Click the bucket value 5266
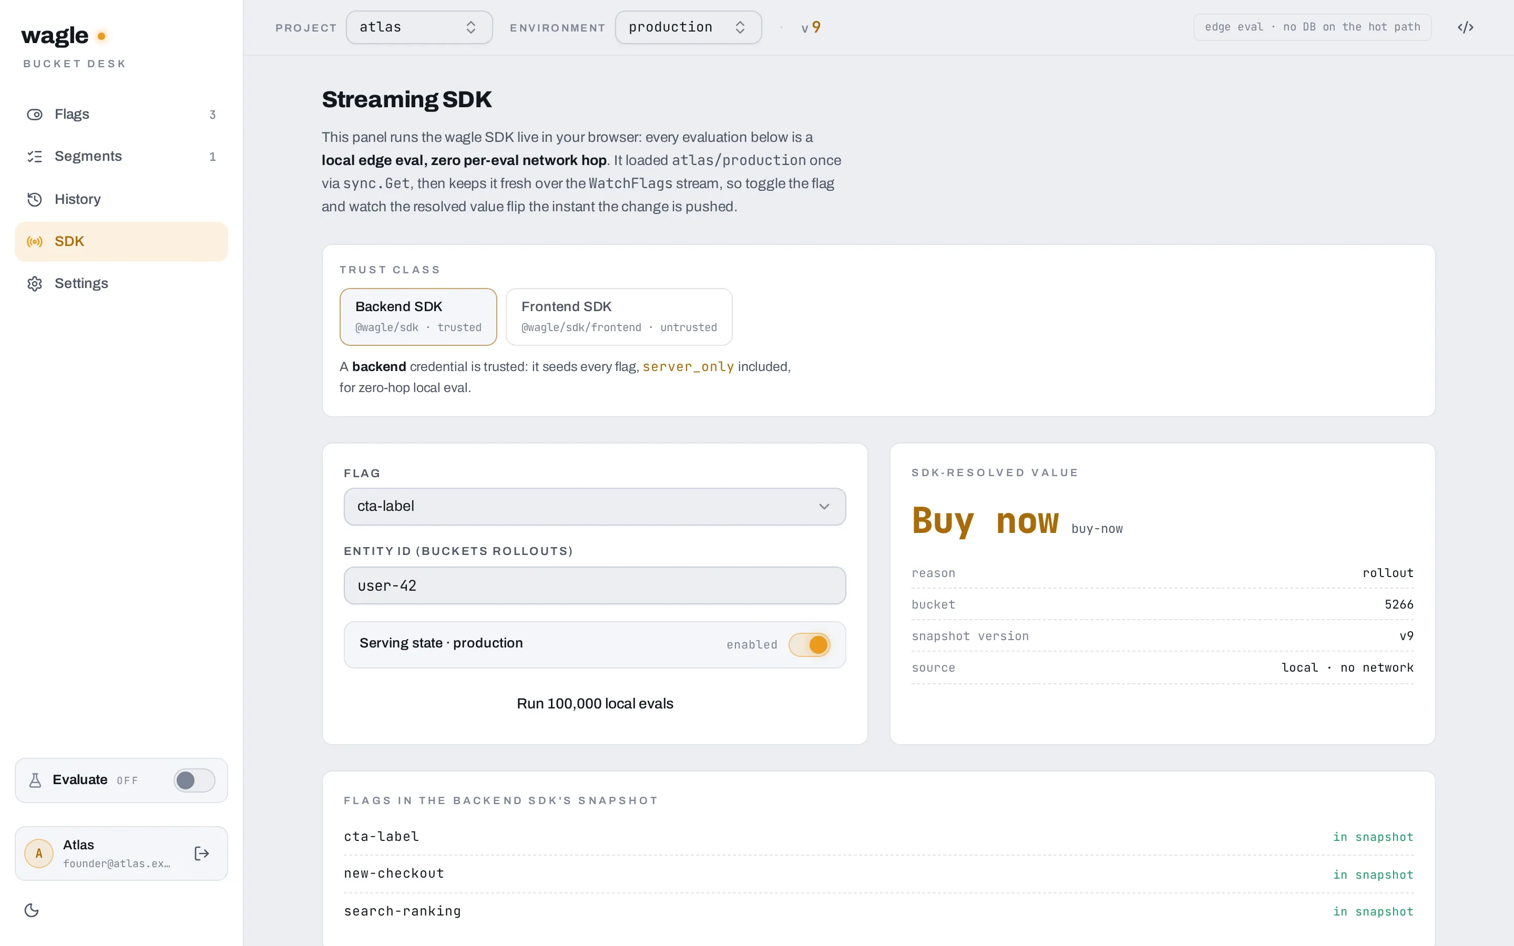The width and height of the screenshot is (1514, 946). click(1399, 604)
